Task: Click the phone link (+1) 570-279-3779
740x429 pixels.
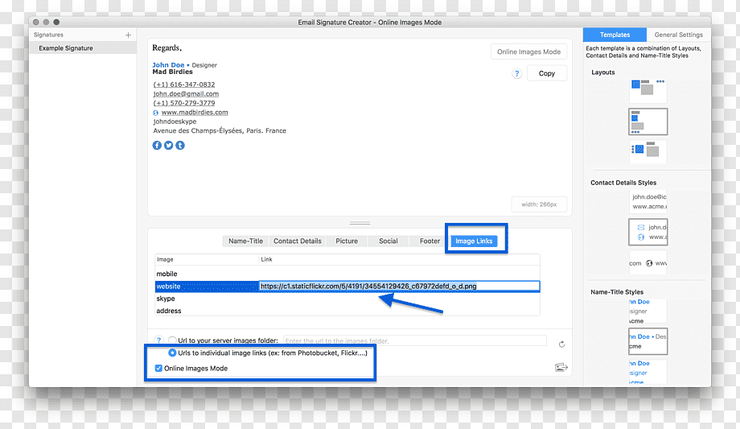Action: tap(184, 103)
